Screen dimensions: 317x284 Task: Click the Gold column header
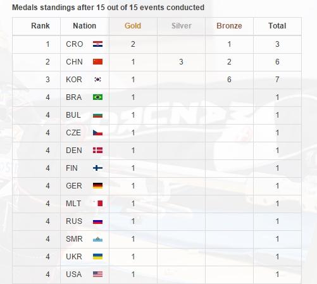pyautogui.click(x=133, y=26)
